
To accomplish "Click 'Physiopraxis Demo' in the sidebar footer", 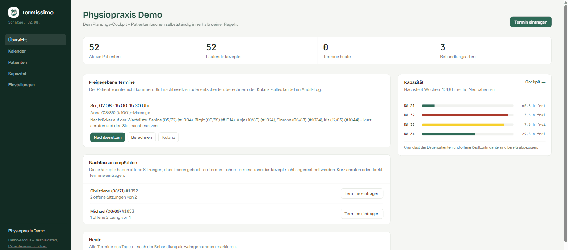I will (x=27, y=231).
